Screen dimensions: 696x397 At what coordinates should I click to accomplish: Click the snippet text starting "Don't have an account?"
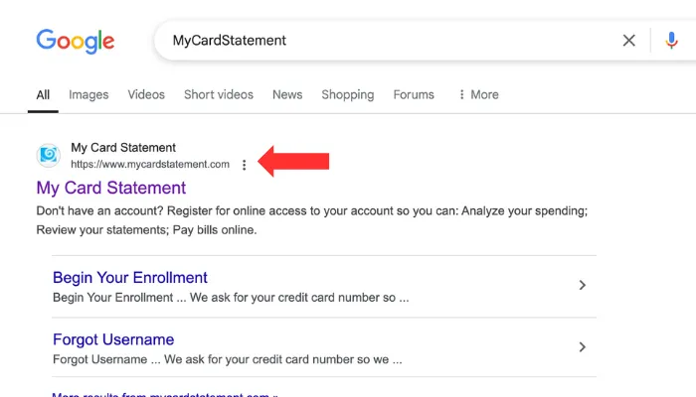(x=311, y=220)
